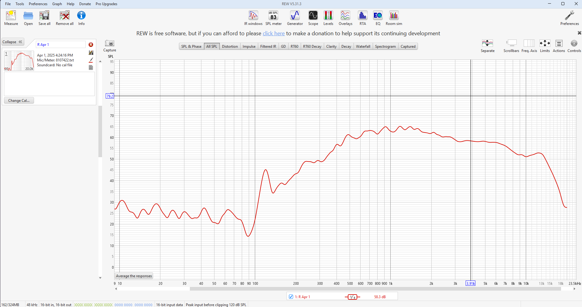
Task: Switch to Captured tab
Action: click(x=408, y=47)
